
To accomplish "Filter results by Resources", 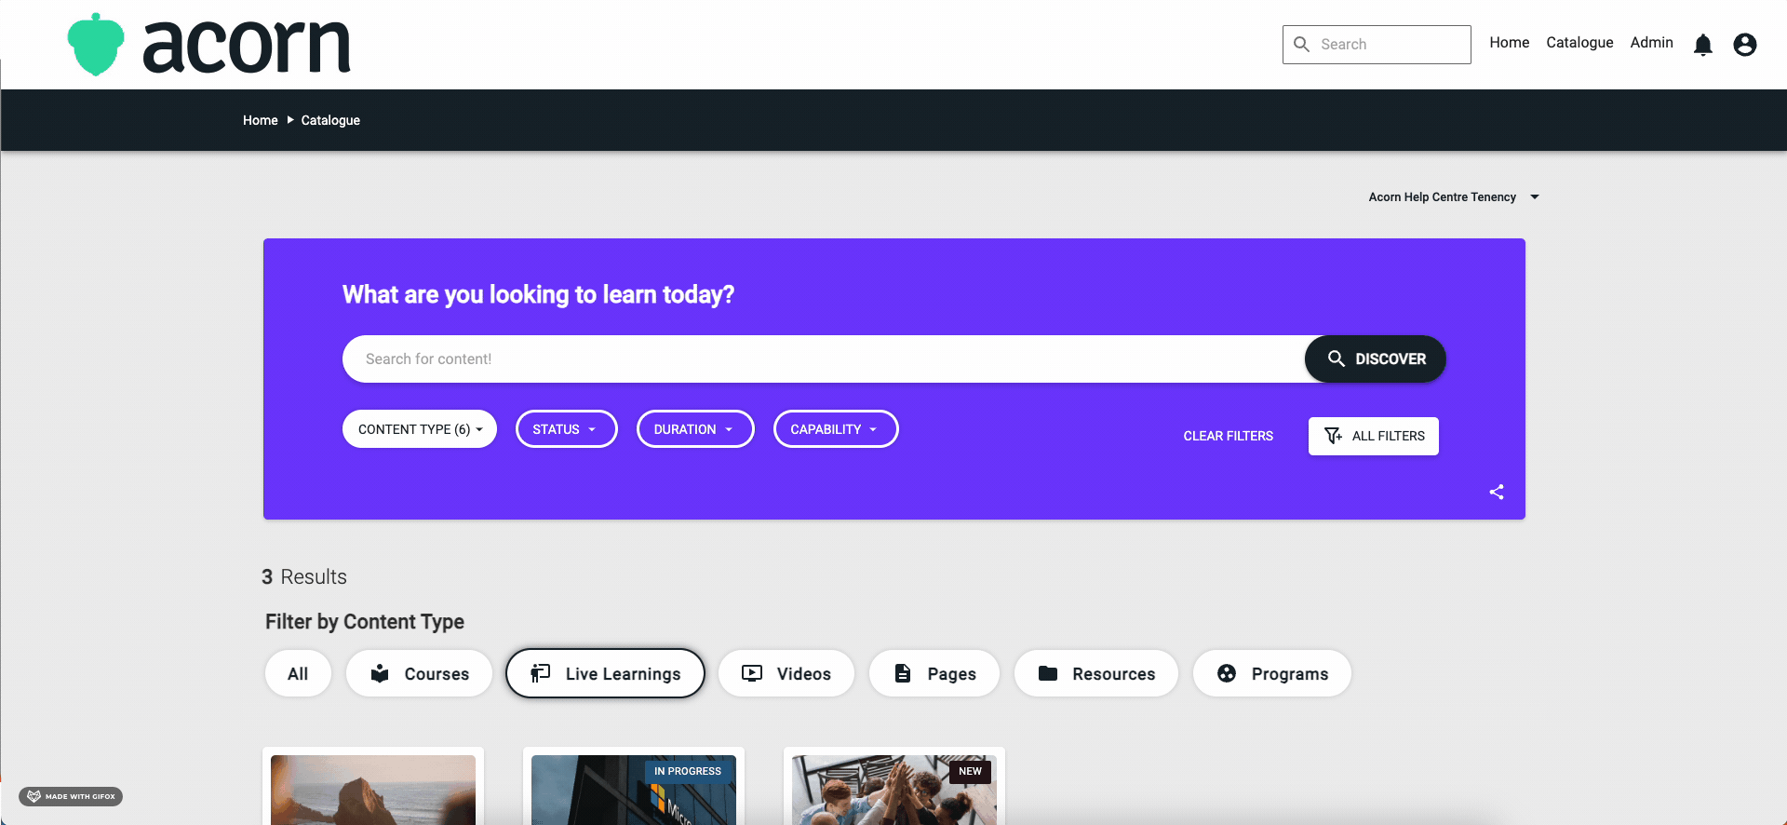I will point(1096,673).
